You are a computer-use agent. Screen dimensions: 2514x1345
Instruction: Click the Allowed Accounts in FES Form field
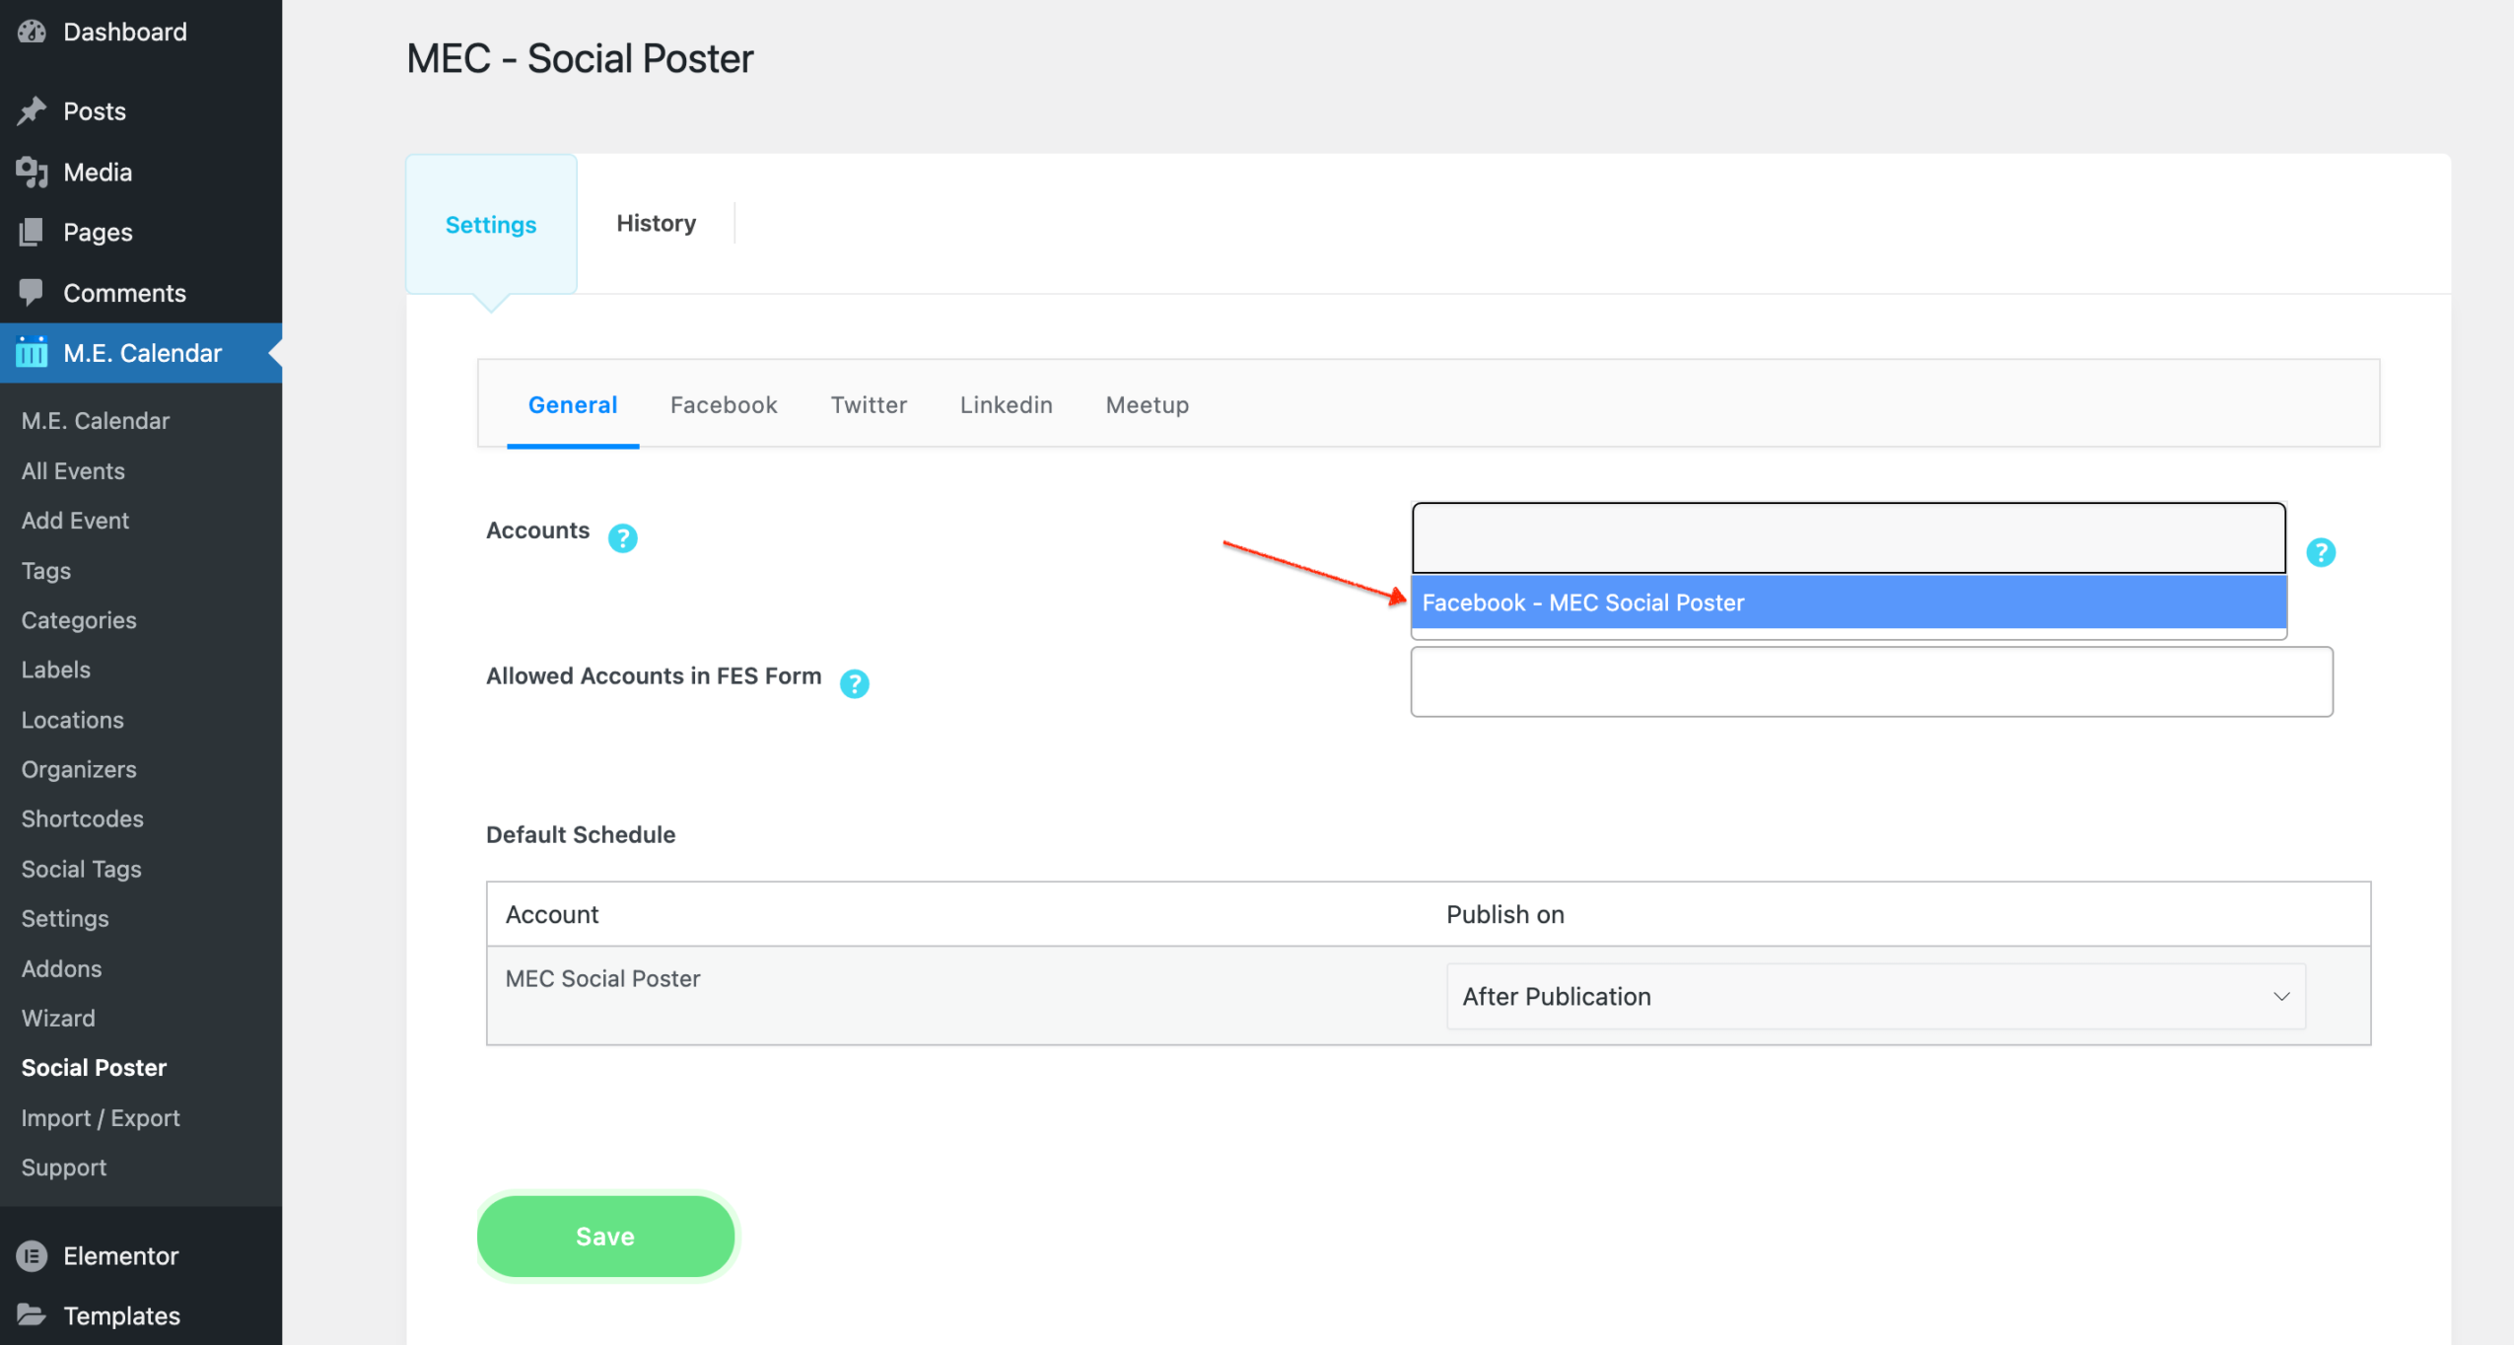pyautogui.click(x=1871, y=681)
